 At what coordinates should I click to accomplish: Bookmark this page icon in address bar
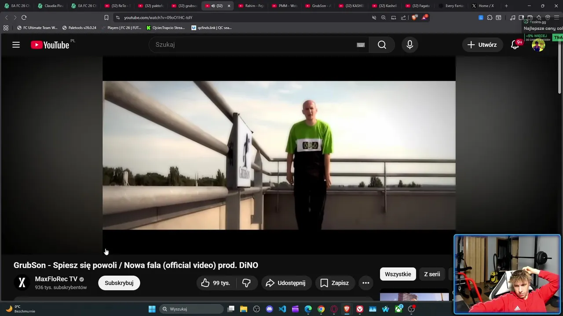tap(106, 18)
